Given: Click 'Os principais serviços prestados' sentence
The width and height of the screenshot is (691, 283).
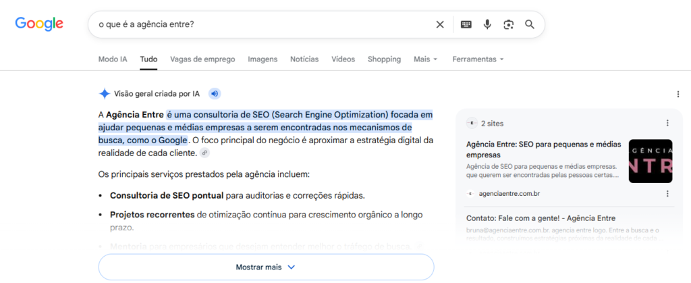Looking at the screenshot, I should pyautogui.click(x=204, y=174).
